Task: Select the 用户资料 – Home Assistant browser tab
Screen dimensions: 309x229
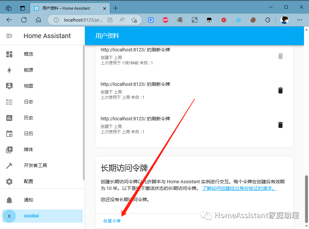Action: click(70, 8)
